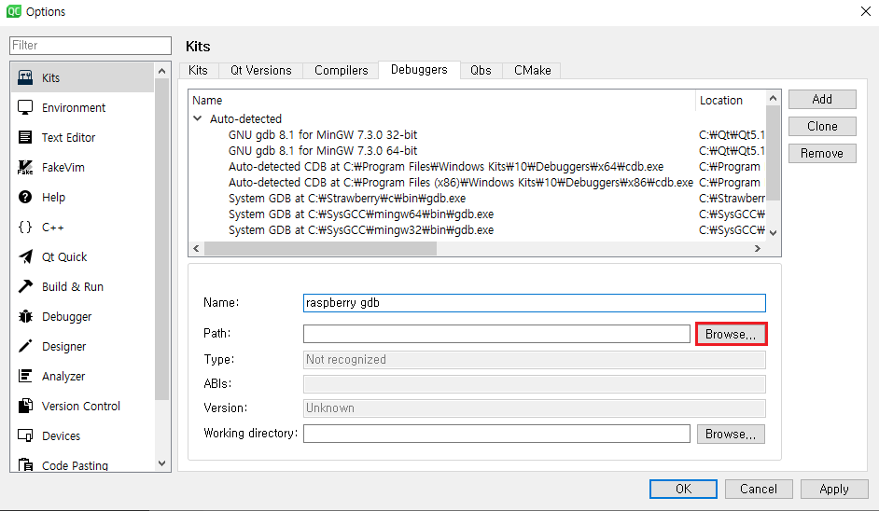Open Environment via its monitor icon

tap(25, 107)
